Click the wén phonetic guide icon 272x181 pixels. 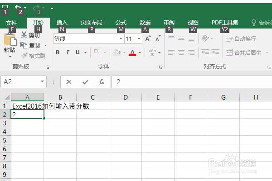(x=152, y=52)
